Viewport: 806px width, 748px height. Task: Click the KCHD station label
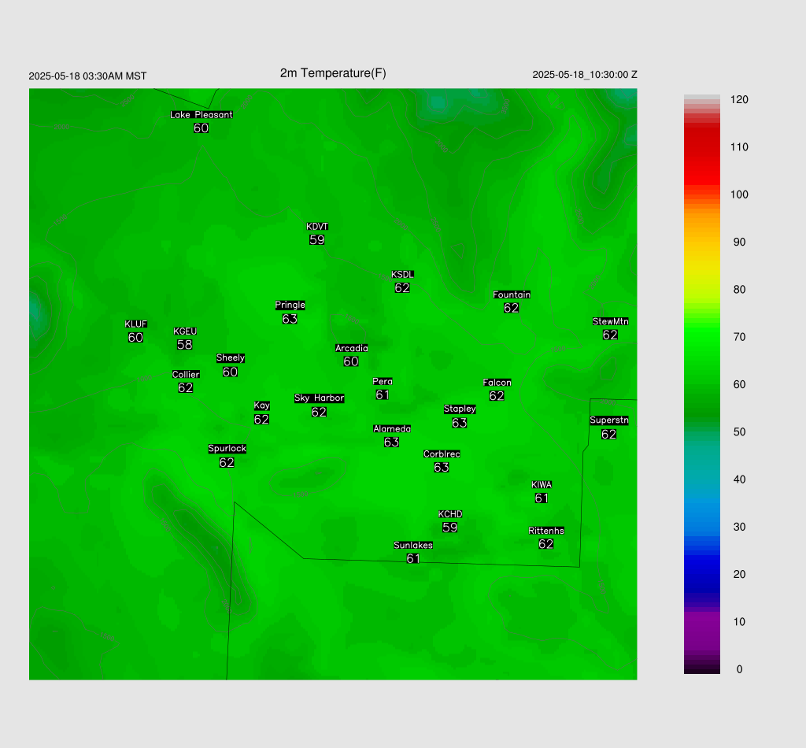tap(450, 514)
